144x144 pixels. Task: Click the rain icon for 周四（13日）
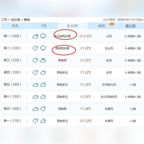point(35,72)
